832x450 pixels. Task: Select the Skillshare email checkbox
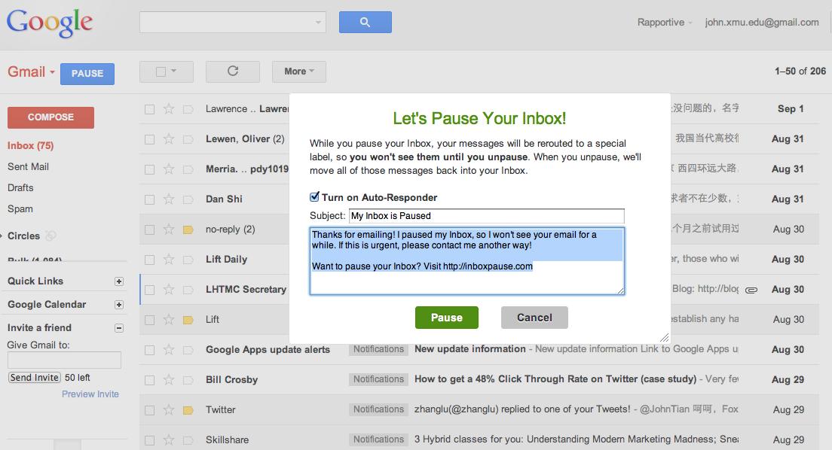click(150, 440)
